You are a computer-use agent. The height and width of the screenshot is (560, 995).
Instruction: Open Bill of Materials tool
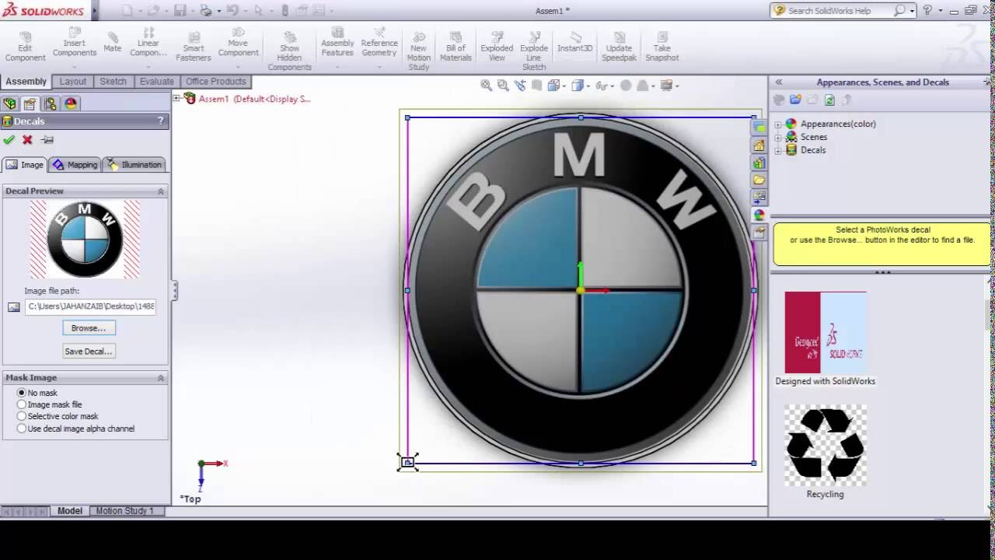click(456, 47)
